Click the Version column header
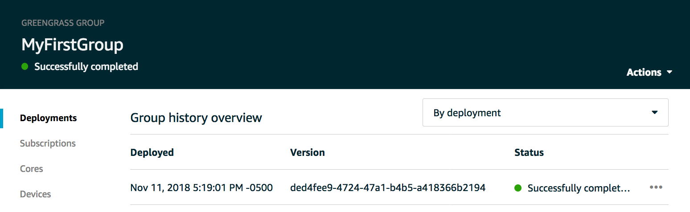Image resolution: width=690 pixels, height=212 pixels. (307, 152)
